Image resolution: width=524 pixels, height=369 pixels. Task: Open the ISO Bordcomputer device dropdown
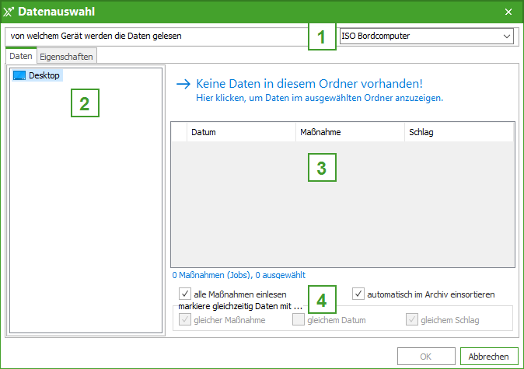tap(426, 36)
